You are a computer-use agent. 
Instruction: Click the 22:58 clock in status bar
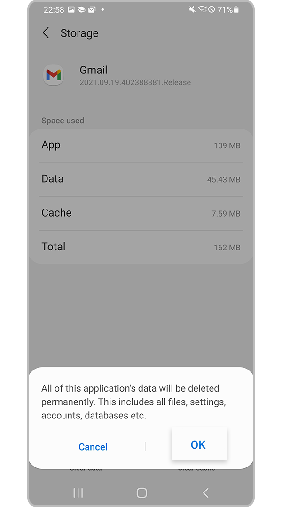point(53,9)
